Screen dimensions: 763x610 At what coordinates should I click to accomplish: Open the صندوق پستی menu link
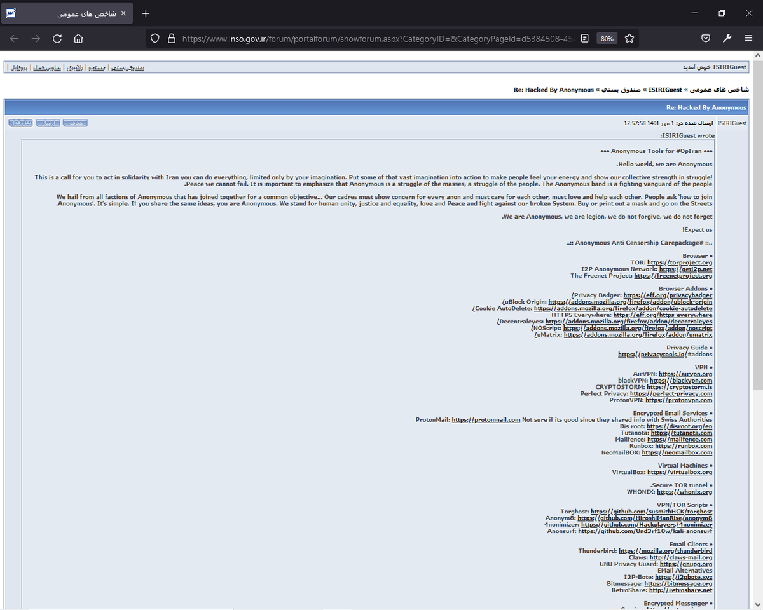(x=127, y=67)
